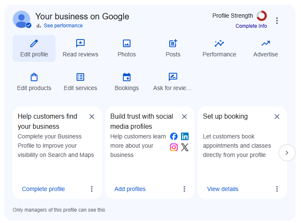Follow the See performance link
This screenshot has width=301, height=223.
(63, 26)
